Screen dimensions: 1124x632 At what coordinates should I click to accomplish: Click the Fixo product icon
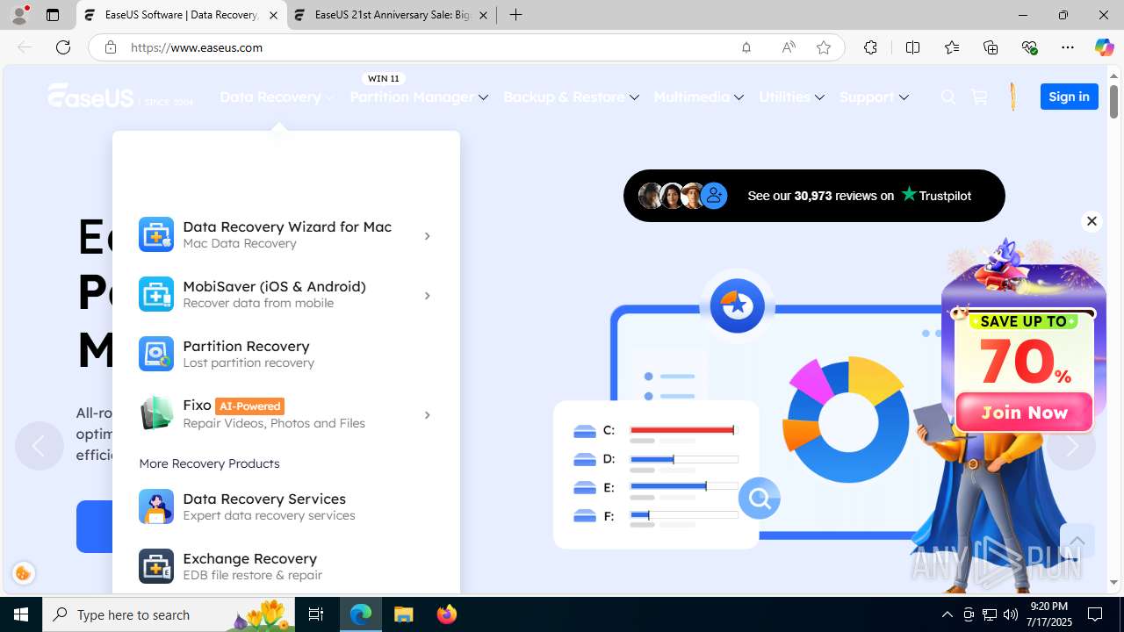point(156,413)
